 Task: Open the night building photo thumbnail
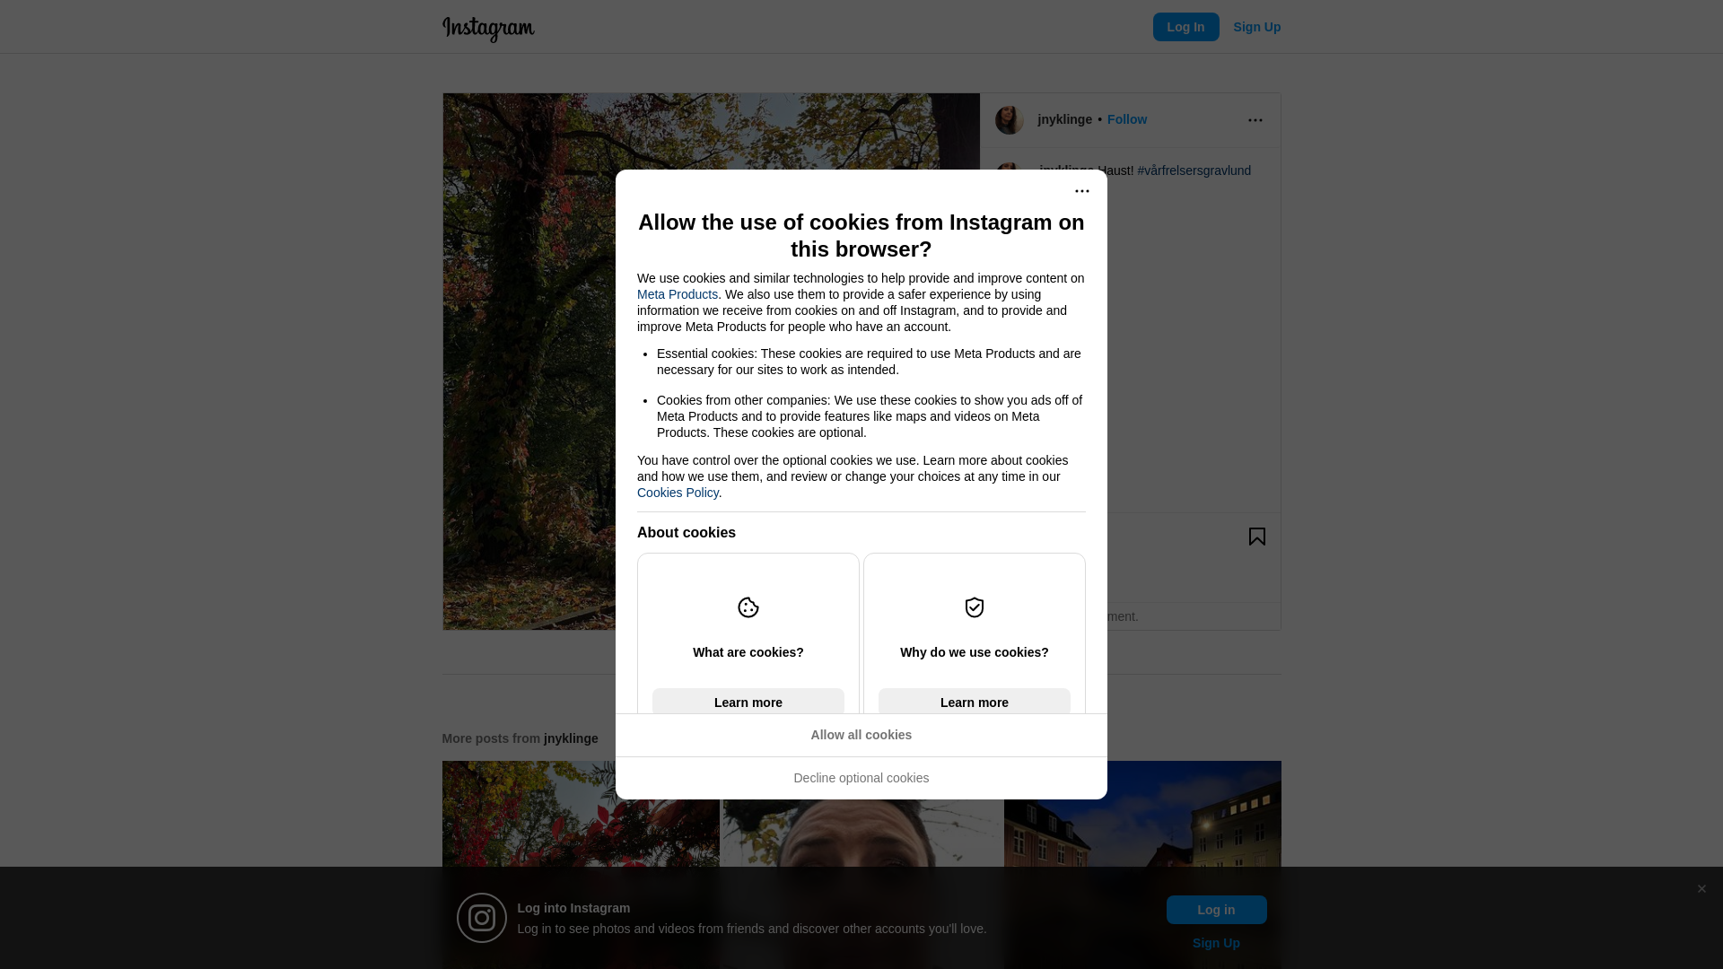click(x=1142, y=865)
